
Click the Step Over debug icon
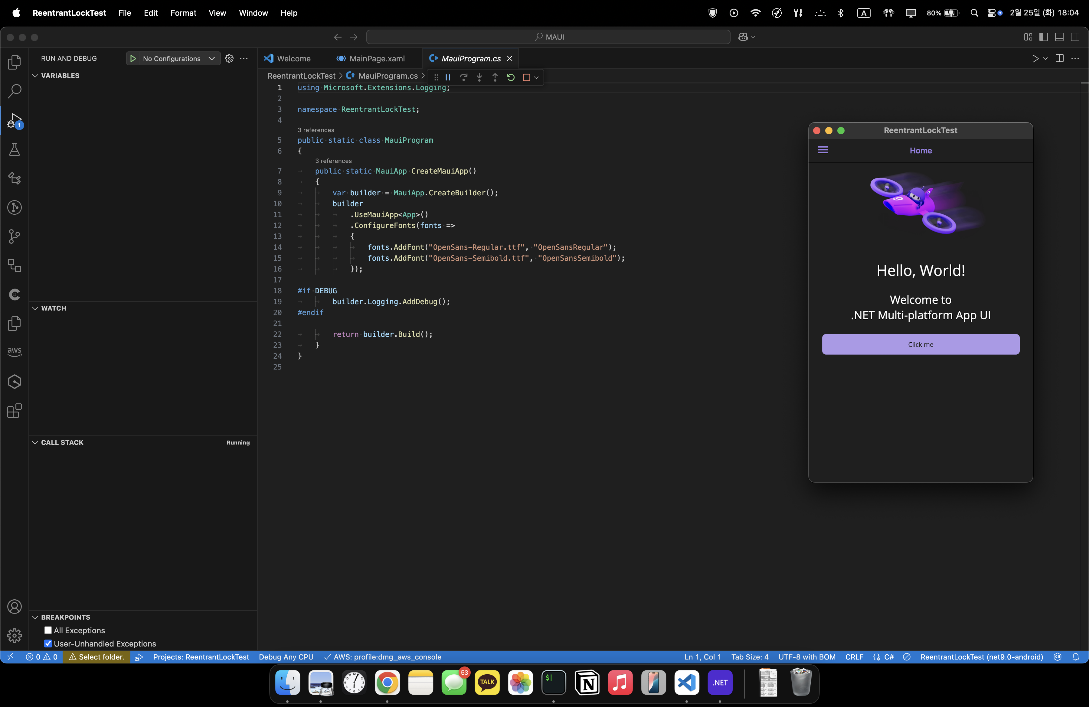point(463,77)
